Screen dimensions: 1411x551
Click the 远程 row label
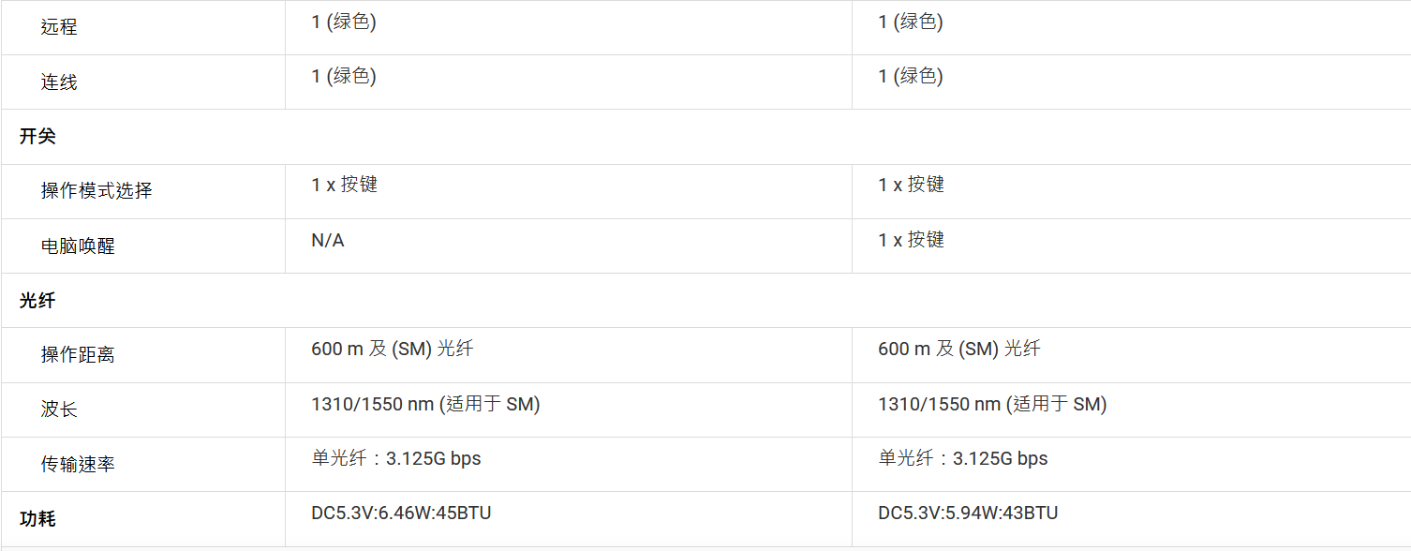[59, 27]
